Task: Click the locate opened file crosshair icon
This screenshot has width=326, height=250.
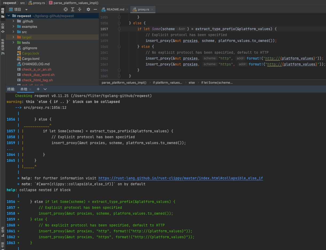Action: 66,9
